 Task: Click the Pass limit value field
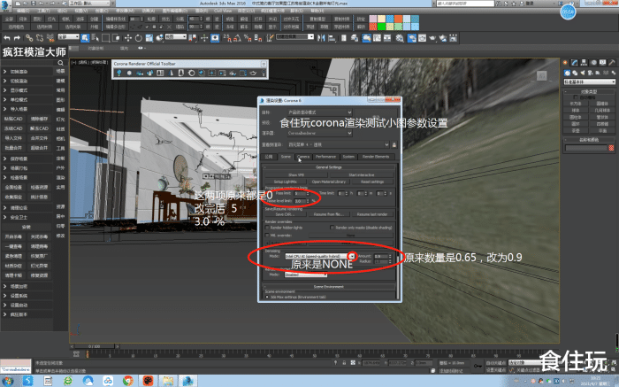tap(301, 193)
